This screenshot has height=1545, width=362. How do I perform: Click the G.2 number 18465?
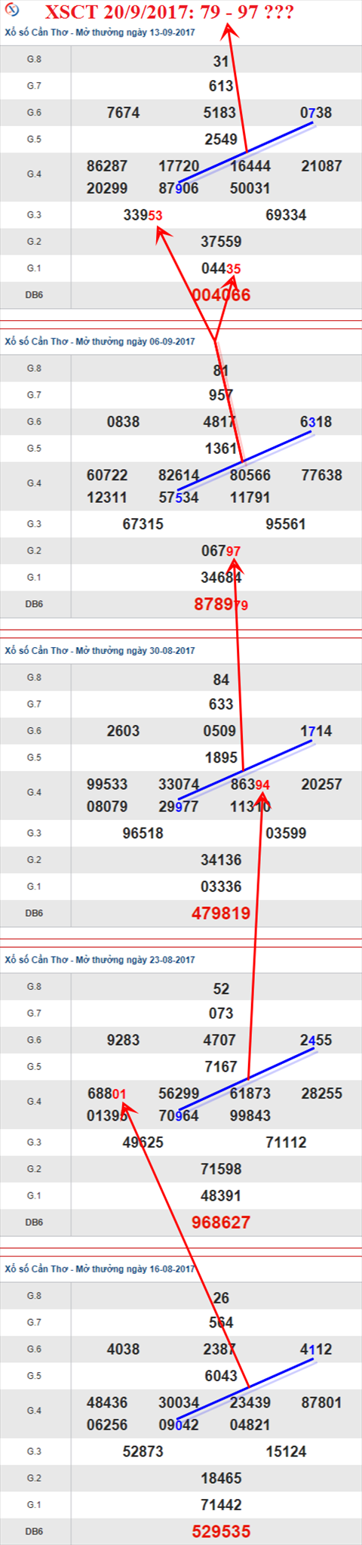coord(221,1479)
